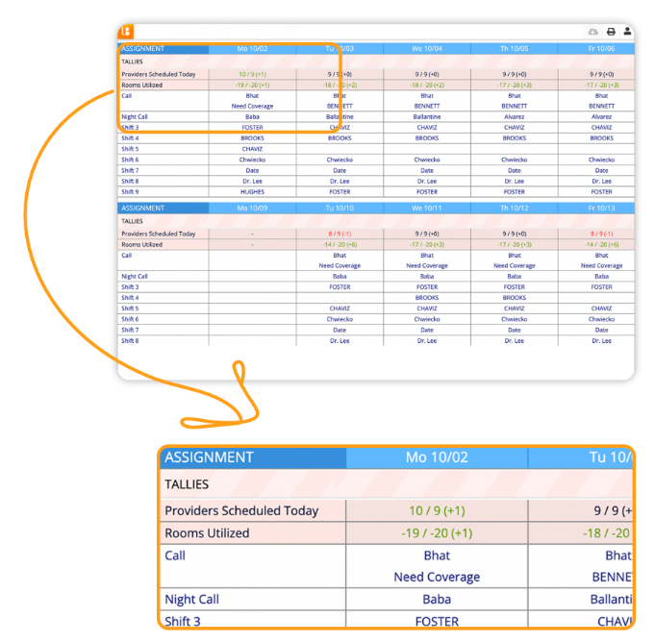Click the Fr 10/06 column header
The image size is (655, 642).
click(601, 48)
